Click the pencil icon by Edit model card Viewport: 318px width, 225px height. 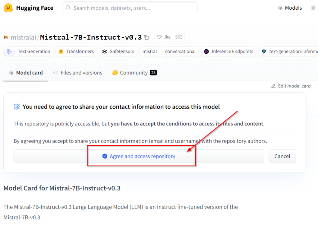click(x=273, y=86)
